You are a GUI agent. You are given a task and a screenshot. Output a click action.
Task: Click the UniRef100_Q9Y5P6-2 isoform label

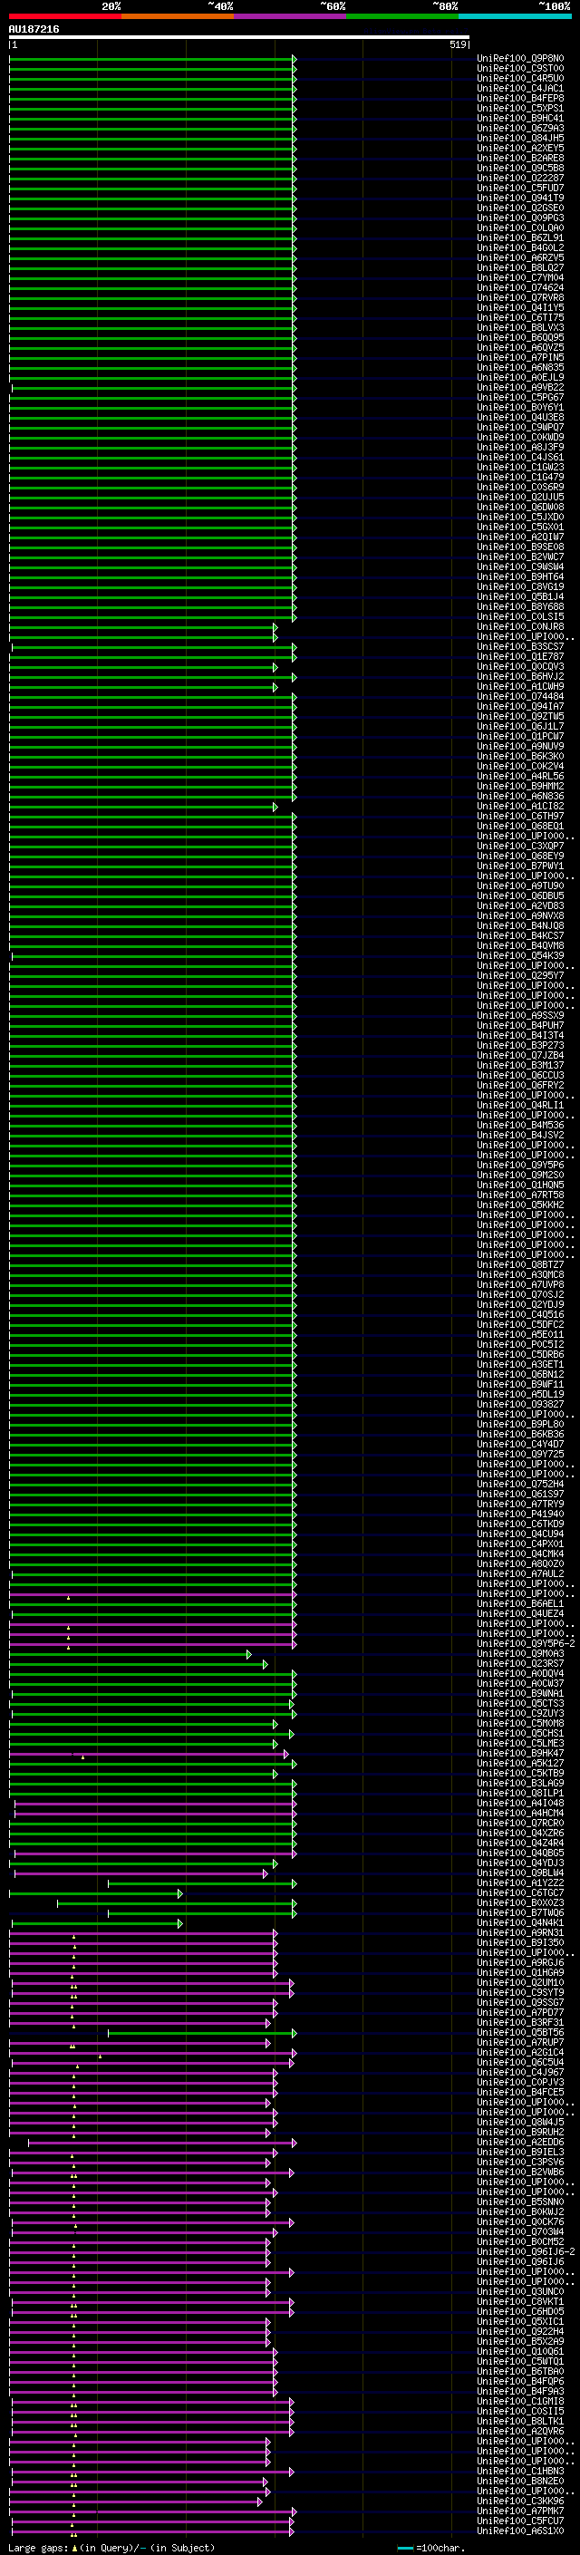[526, 1644]
